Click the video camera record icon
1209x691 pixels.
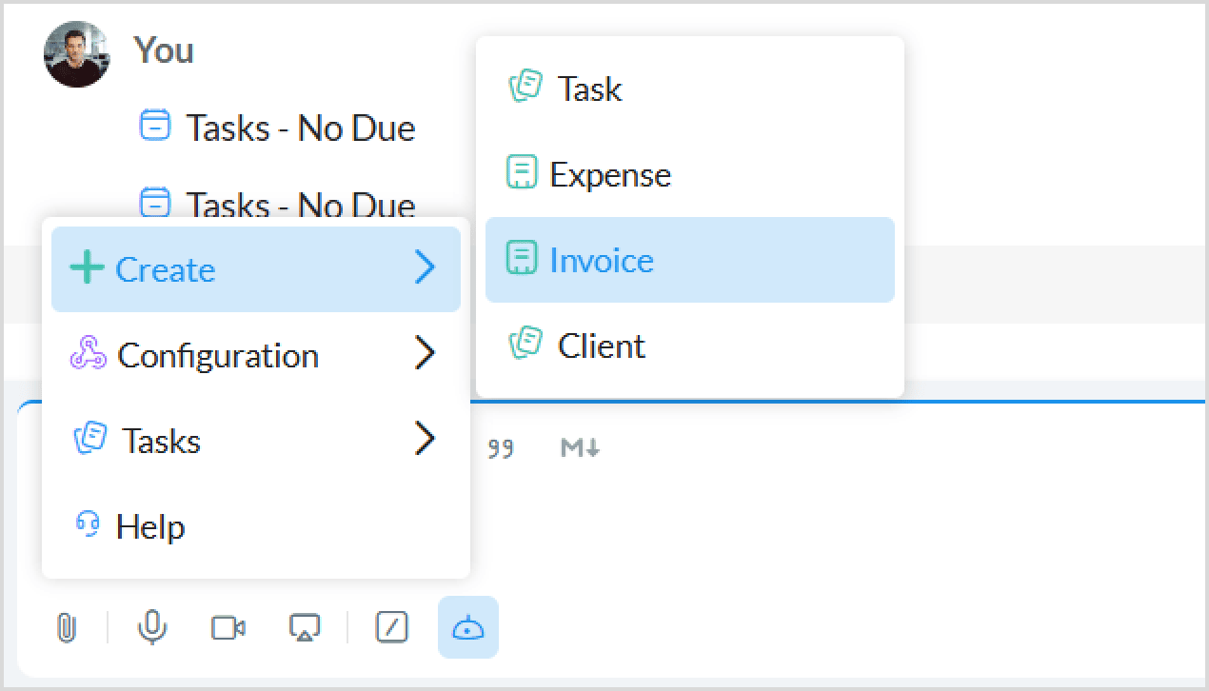coord(228,628)
